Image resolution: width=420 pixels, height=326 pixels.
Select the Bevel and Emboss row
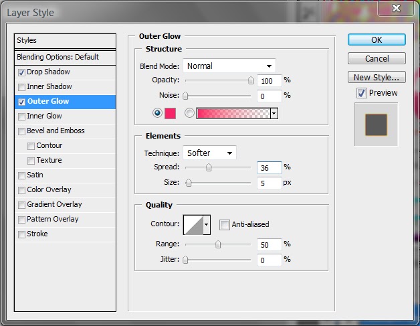65,131
